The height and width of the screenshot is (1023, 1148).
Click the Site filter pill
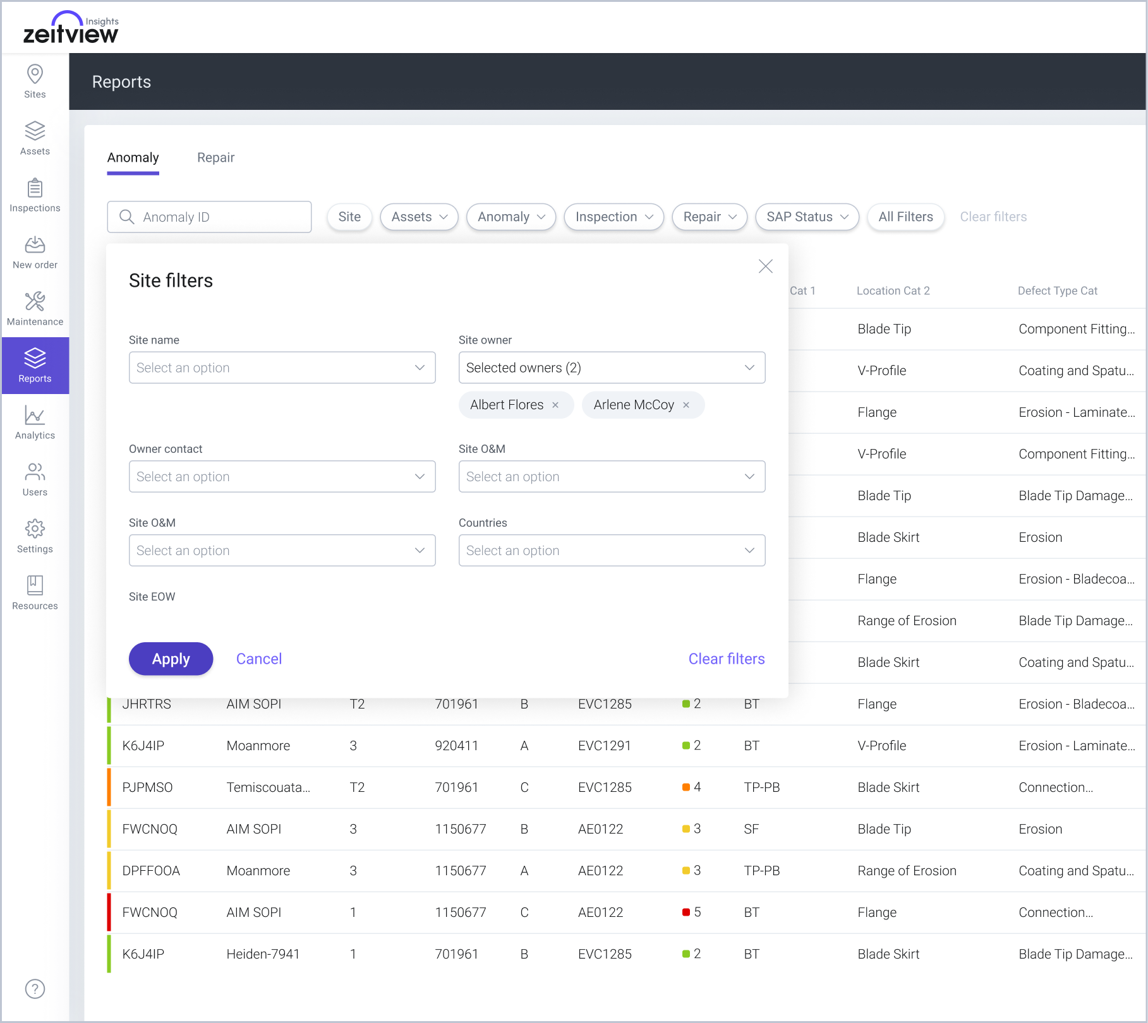349,217
